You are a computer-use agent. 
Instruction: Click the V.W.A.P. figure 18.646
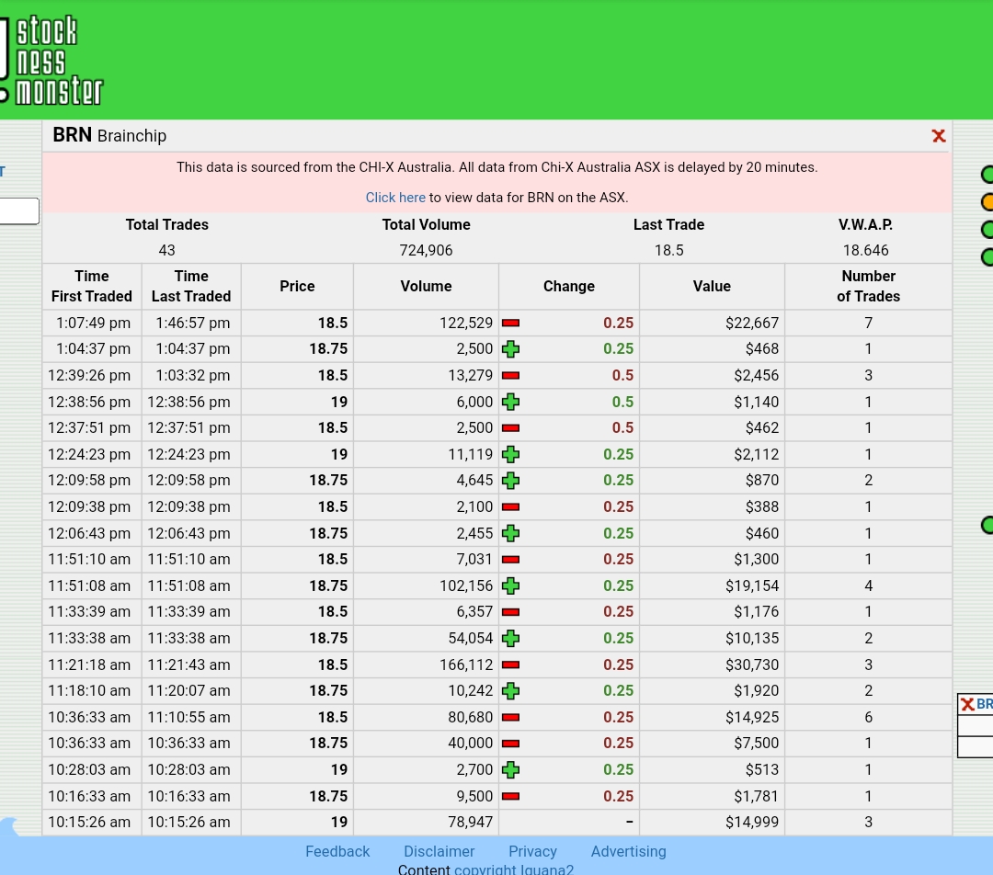866,250
